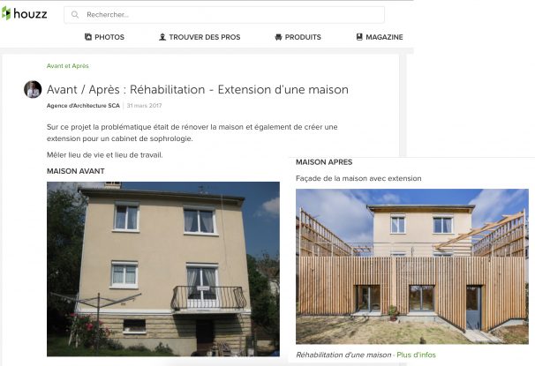Open the Maison Avant house photo
Viewport: 535px width, 366px height.
click(163, 269)
